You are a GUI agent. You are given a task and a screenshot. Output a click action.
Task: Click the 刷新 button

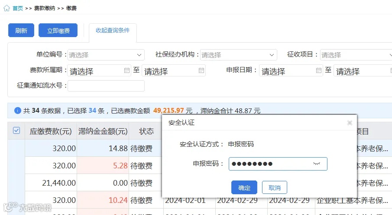pos(21,30)
